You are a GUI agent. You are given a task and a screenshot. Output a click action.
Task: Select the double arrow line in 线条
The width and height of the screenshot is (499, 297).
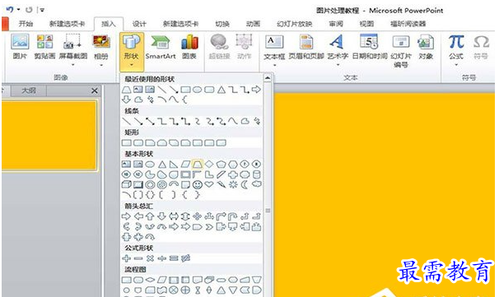150,121
